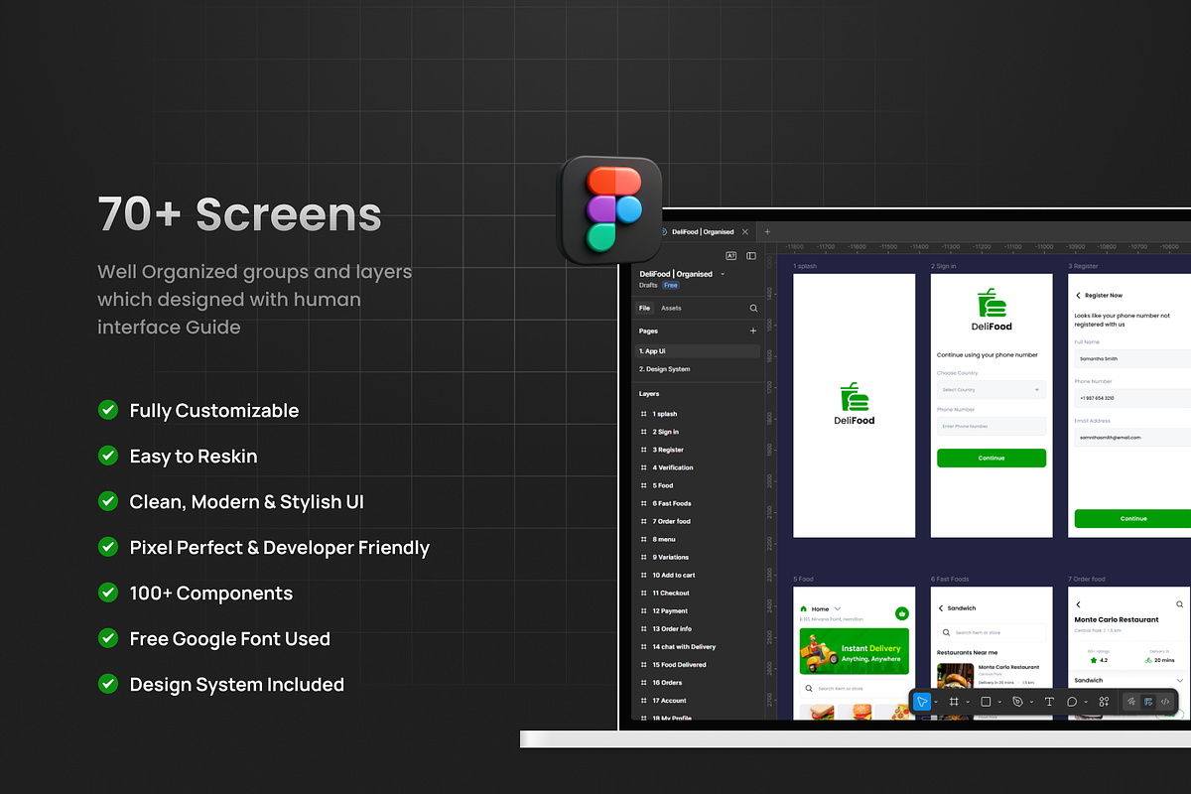The image size is (1191, 794).
Task: Select the DeliFood | Organised window tab
Action: point(703,232)
